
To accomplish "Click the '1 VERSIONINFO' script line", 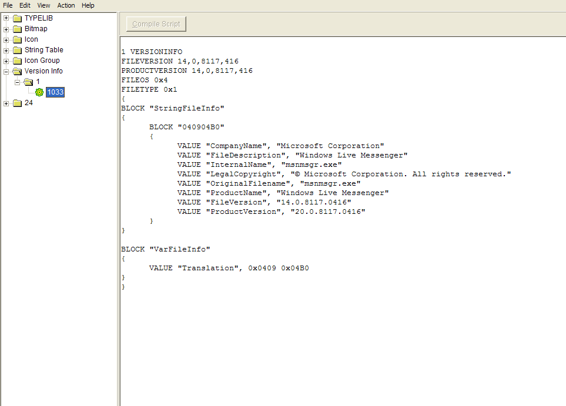I will click(152, 52).
